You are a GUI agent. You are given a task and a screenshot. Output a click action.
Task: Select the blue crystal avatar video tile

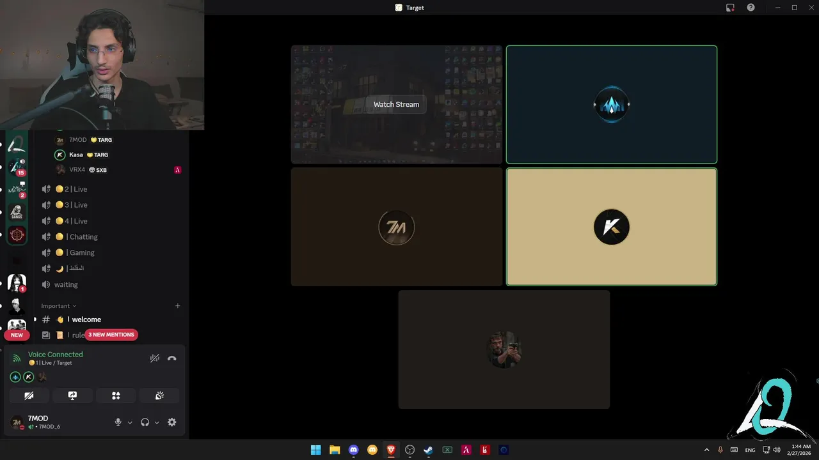click(x=612, y=104)
